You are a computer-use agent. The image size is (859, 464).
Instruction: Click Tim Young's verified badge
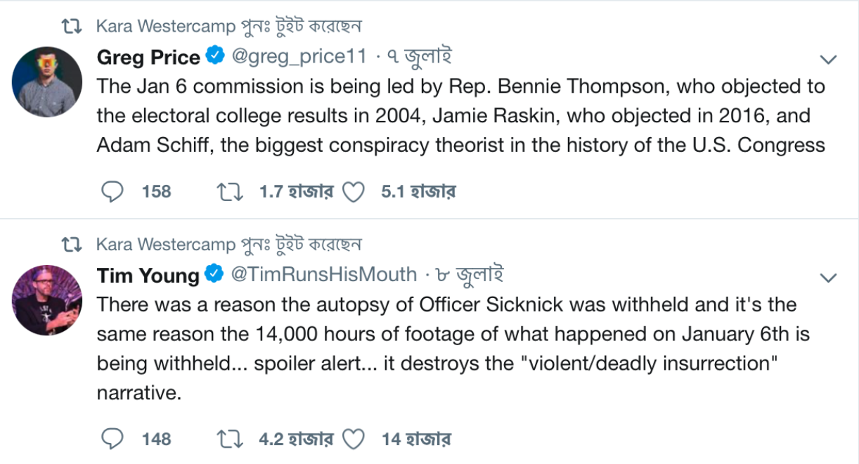click(x=214, y=274)
